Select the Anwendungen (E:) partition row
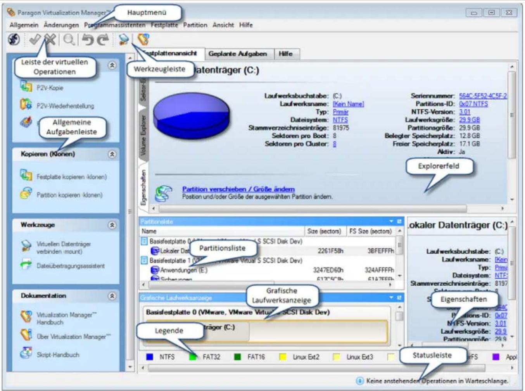525x391 pixels. click(x=268, y=270)
